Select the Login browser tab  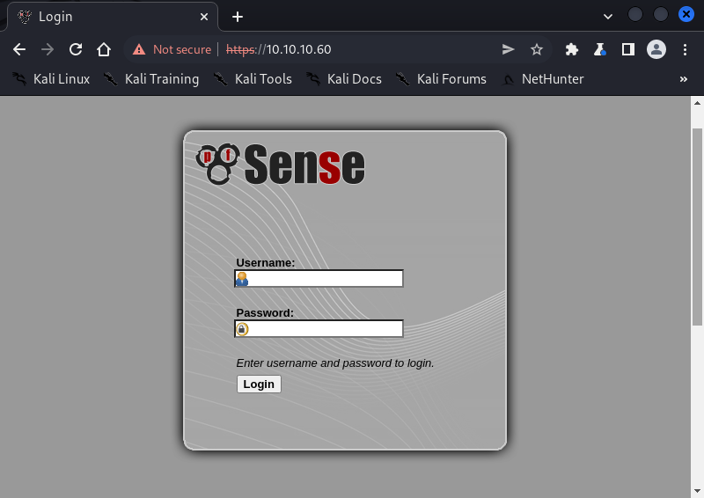[106, 17]
